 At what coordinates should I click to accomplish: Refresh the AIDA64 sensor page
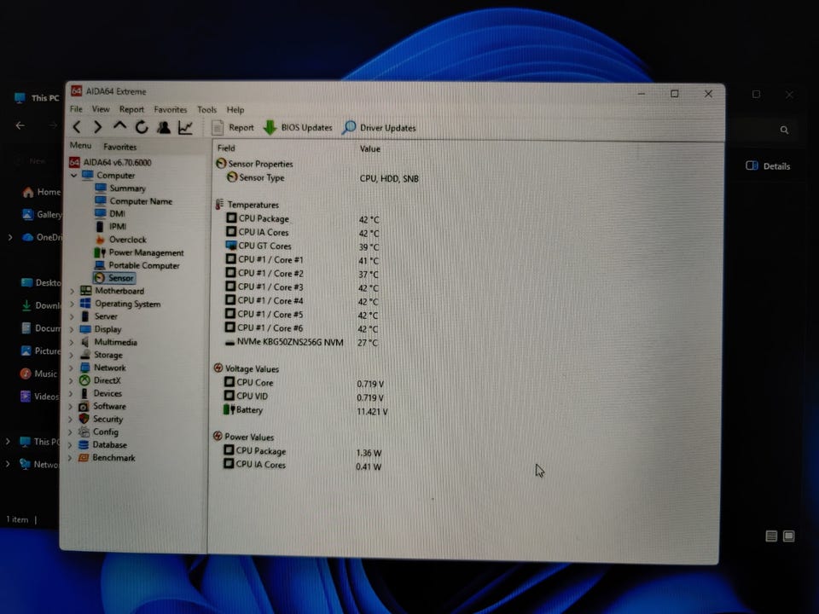pos(142,127)
